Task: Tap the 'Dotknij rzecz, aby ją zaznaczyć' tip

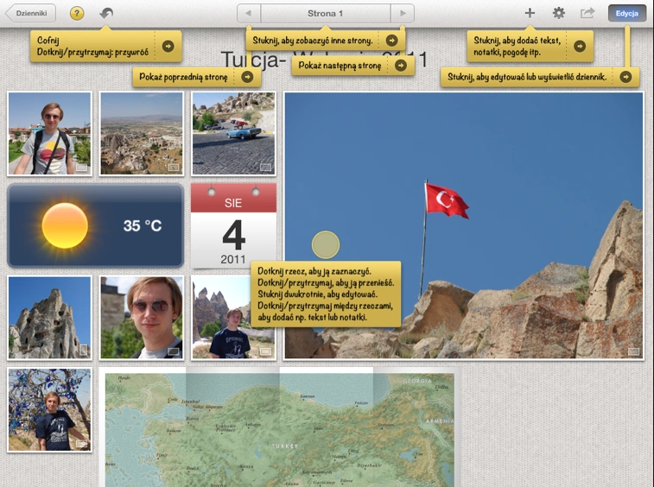Action: tap(326, 294)
